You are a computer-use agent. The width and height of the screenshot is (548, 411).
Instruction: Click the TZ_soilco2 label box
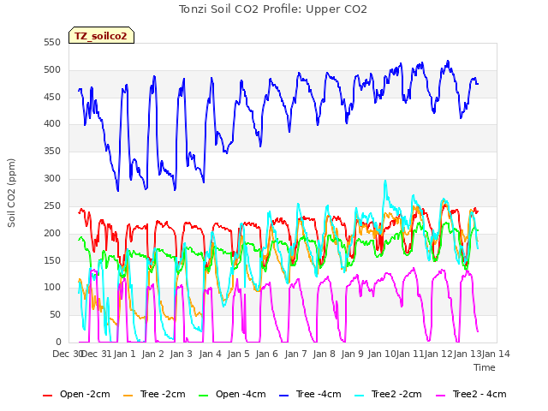tap(101, 35)
